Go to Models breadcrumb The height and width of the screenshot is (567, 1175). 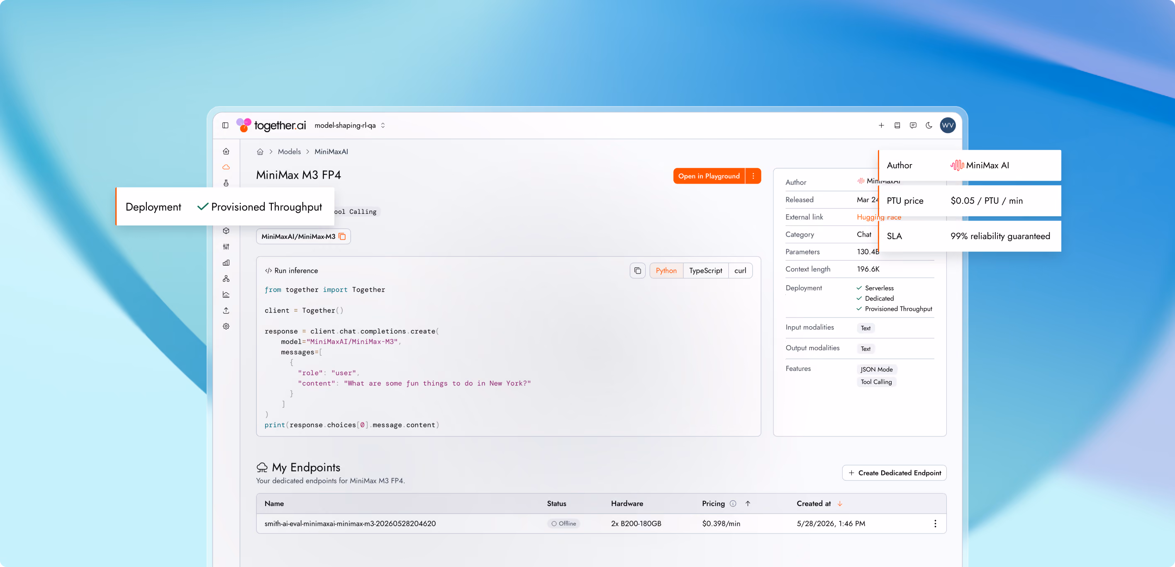pos(289,152)
